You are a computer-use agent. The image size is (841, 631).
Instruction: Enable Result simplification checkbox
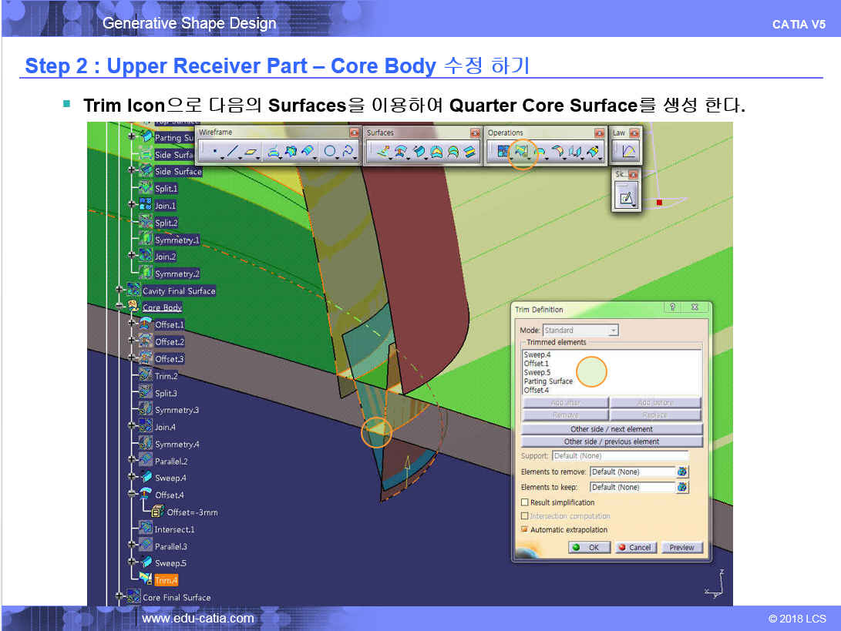[x=525, y=502]
